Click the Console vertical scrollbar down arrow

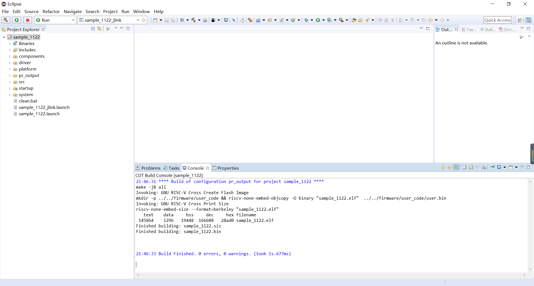point(530,269)
